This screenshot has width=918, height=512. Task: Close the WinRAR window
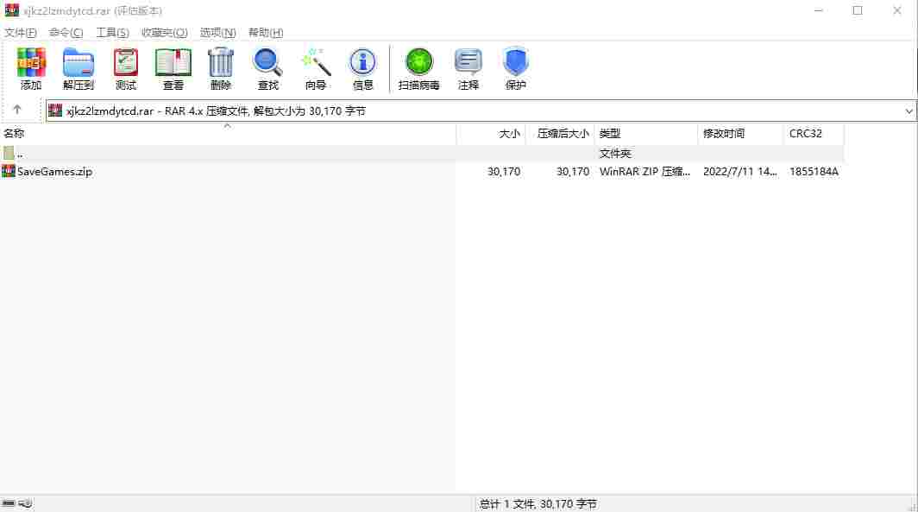click(897, 10)
